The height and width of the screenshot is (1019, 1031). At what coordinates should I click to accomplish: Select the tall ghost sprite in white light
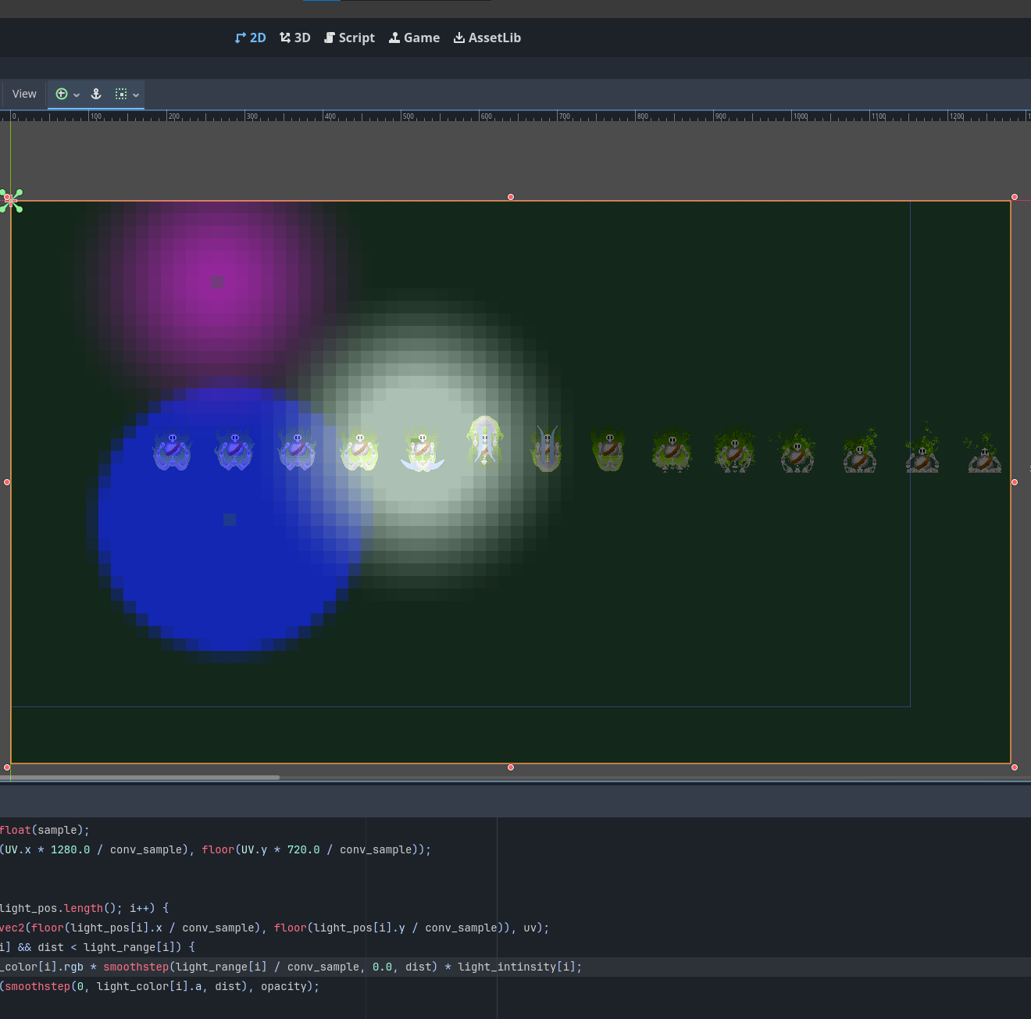484,441
